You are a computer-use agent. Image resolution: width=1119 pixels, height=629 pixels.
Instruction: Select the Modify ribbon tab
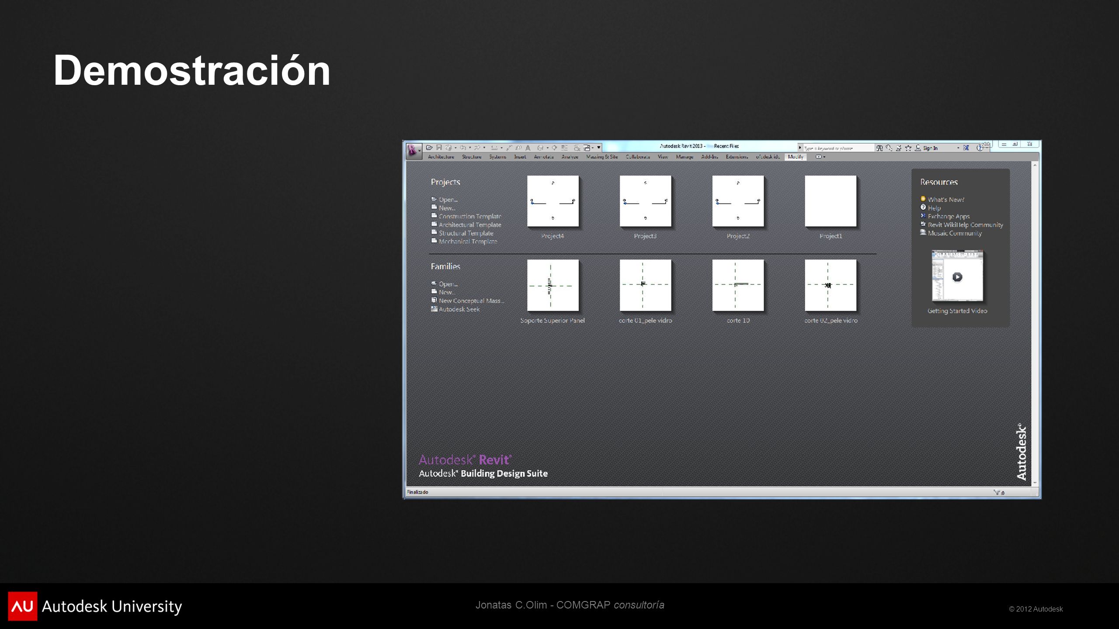[x=796, y=157]
